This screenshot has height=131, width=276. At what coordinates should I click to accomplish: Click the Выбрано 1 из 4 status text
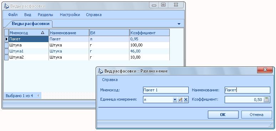pos(19,96)
